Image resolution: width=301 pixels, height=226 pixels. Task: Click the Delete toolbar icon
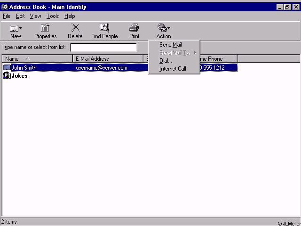75,28
